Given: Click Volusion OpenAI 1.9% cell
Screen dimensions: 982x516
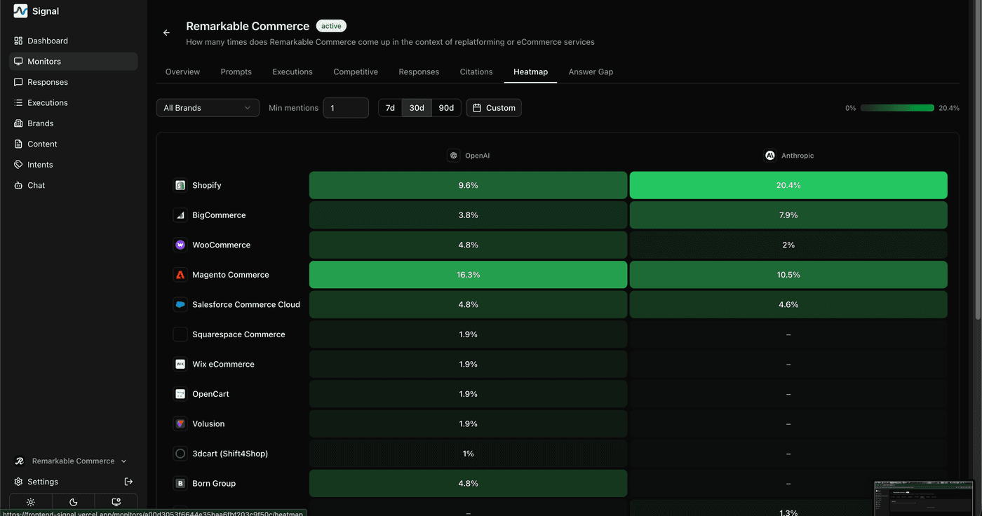Looking at the screenshot, I should point(468,423).
